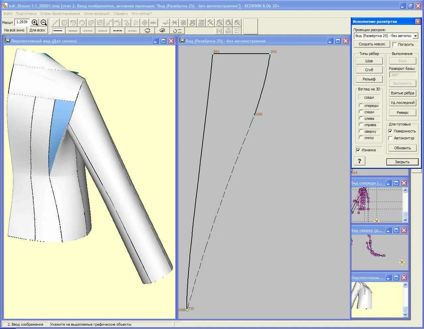The height and width of the screenshot is (329, 424).
Task: Click the help question mark button
Action: pos(359,161)
